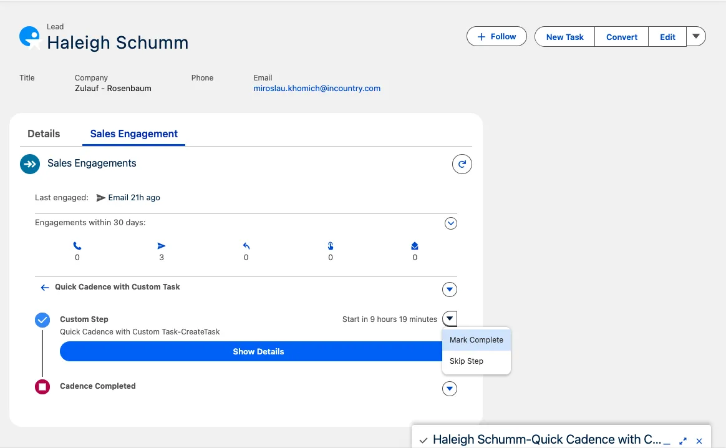The height and width of the screenshot is (448, 726).
Task: Open the miroslau.khomich@incountry.com email link
Action: tap(317, 89)
